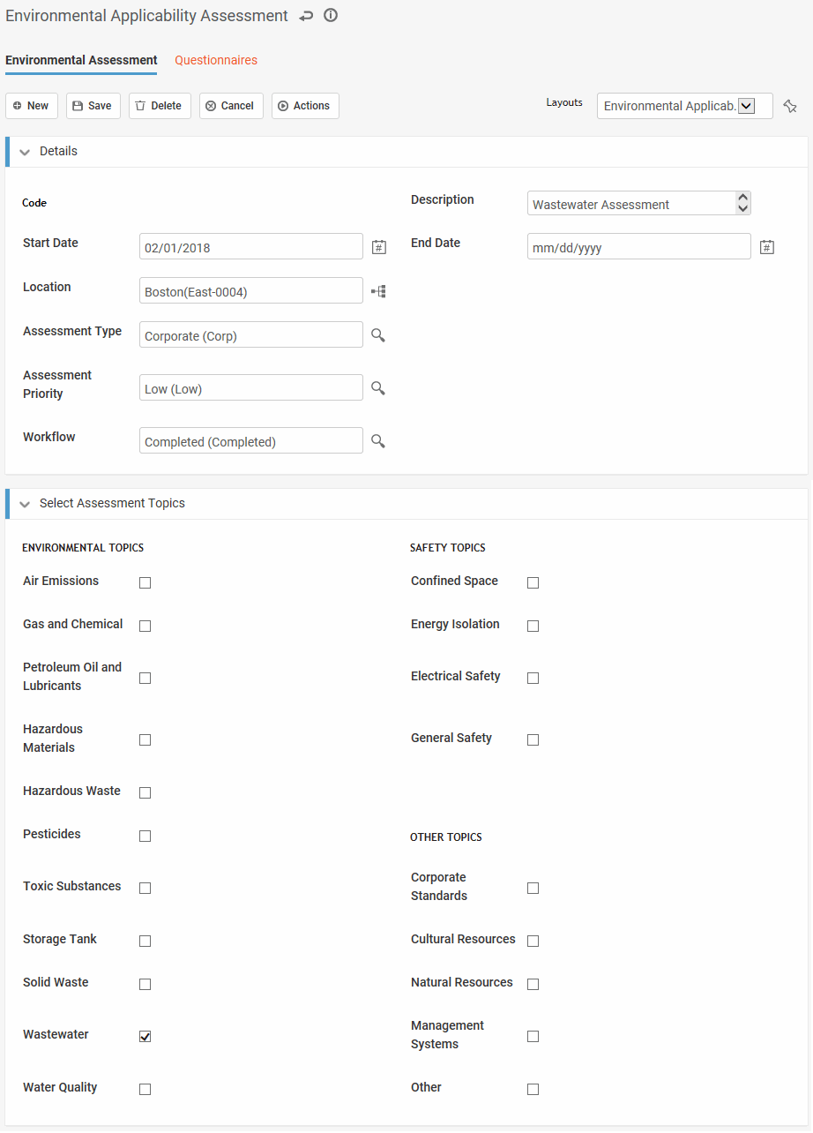Enable the Toxic Substances topic

[145, 888]
